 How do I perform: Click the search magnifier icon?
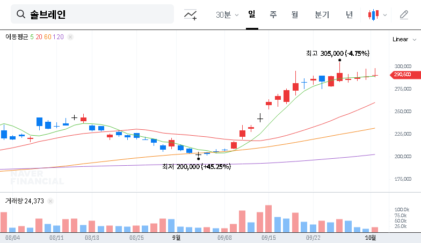click(21, 14)
